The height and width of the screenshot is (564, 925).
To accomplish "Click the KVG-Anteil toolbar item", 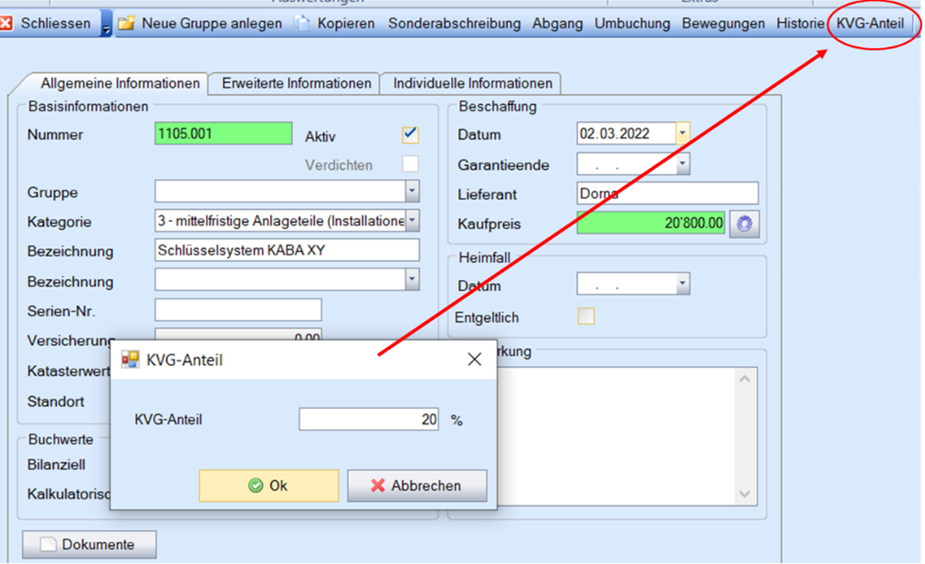I will tap(870, 24).
